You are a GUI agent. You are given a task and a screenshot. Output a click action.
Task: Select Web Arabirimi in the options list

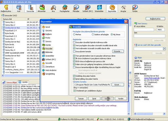pyautogui.click(x=49, y=70)
